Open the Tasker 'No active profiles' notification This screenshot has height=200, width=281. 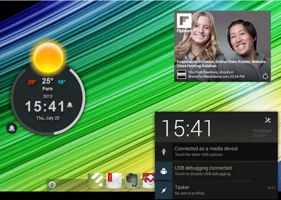coord(216,190)
